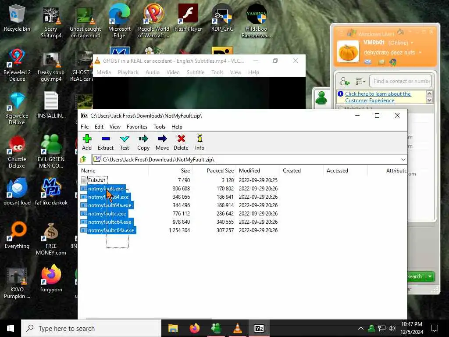Select the notmyfaultc64a.exe file
Viewport: 449px width, 337px height.
pyautogui.click(x=111, y=230)
